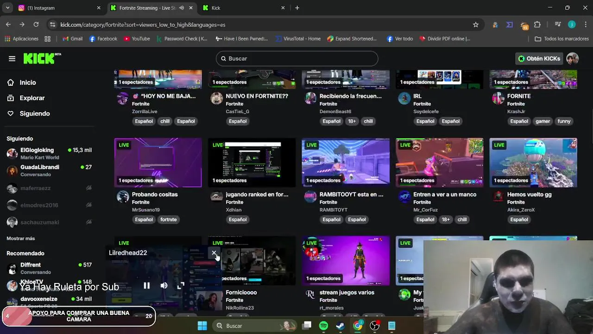The width and height of the screenshot is (593, 334).
Task: Open Siguiendo in the sidebar
Action: tap(34, 114)
